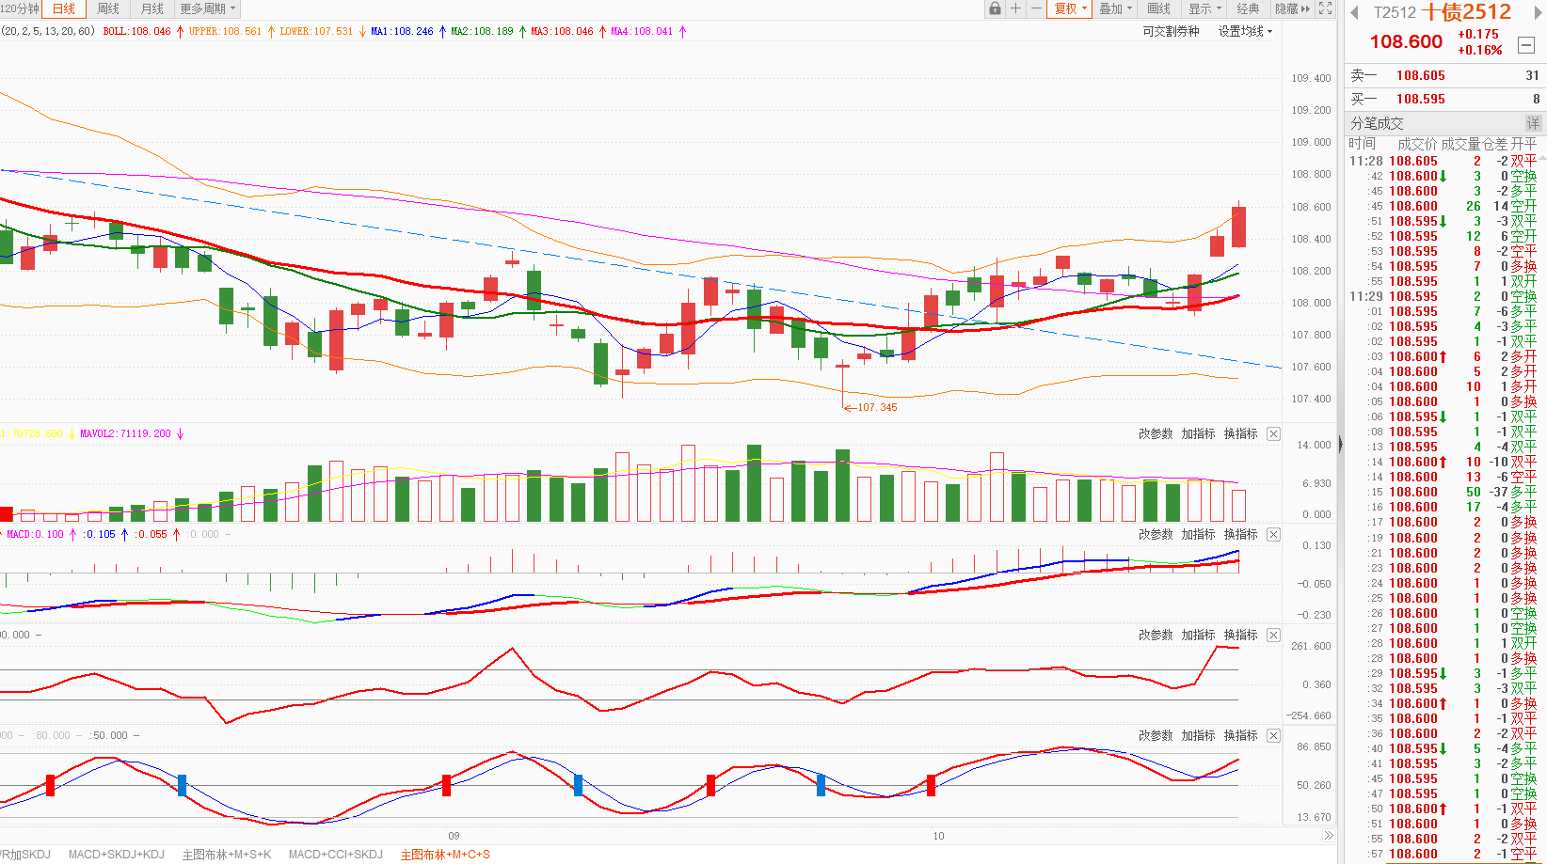Select the 月线 monthly period tab
Viewport: 1547px width, 864px height.
(152, 8)
